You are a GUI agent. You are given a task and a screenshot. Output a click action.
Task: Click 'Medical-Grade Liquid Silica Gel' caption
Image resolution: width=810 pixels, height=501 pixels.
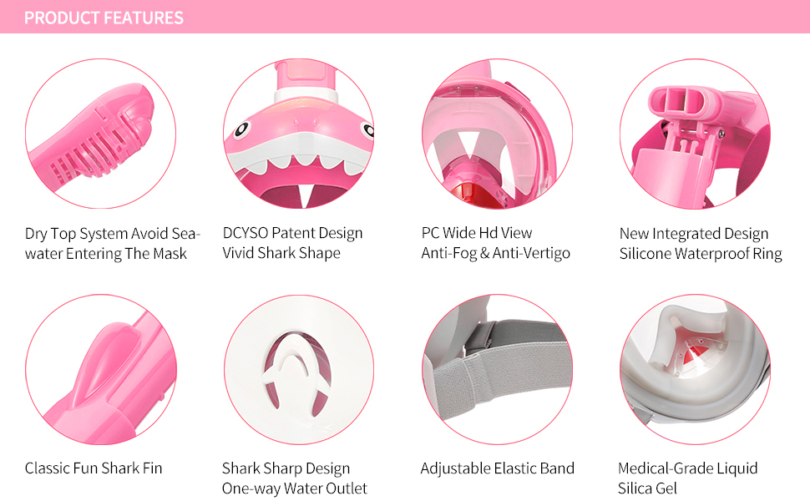(687, 478)
